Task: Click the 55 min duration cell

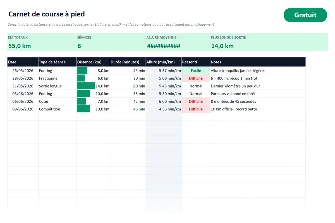Action: coord(128,94)
